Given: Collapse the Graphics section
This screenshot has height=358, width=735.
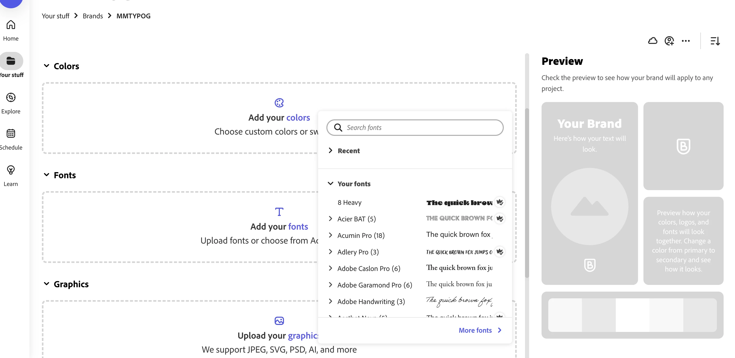Looking at the screenshot, I should [47, 284].
